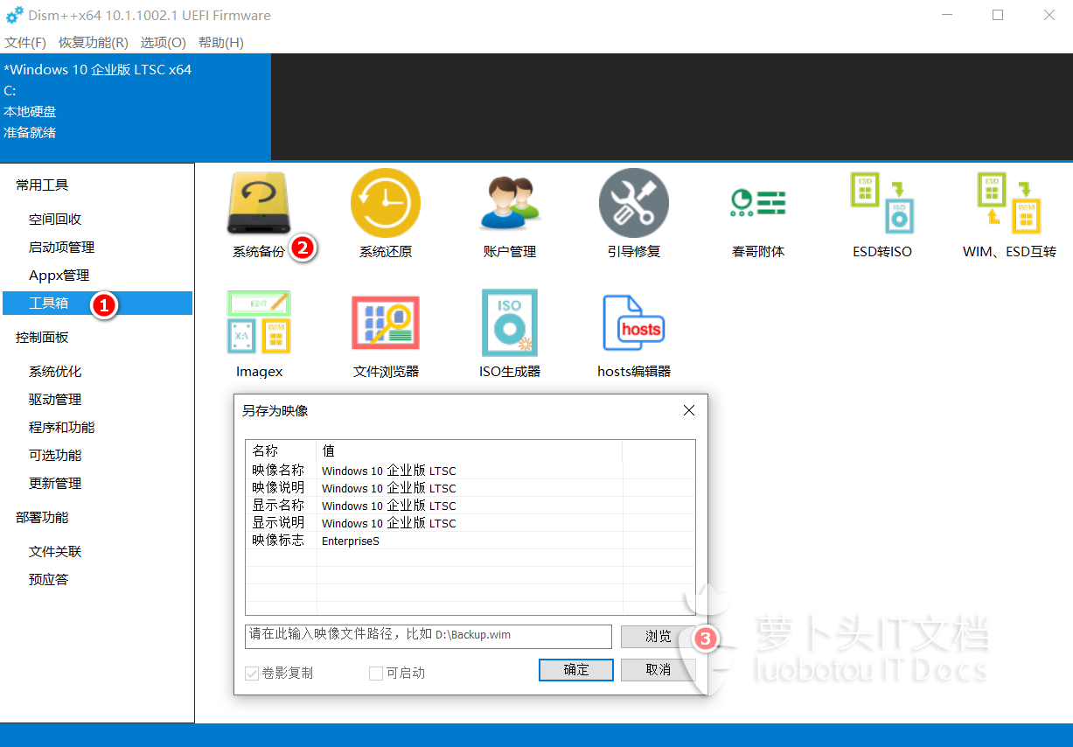Click the 浏览 browse button
This screenshot has width=1073, height=747.
coord(658,637)
